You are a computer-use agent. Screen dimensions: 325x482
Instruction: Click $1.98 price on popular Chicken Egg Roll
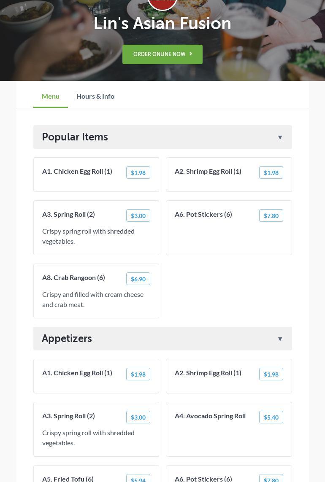[138, 172]
